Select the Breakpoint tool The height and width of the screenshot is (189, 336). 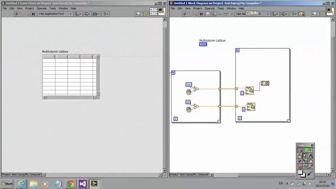pos(300,166)
